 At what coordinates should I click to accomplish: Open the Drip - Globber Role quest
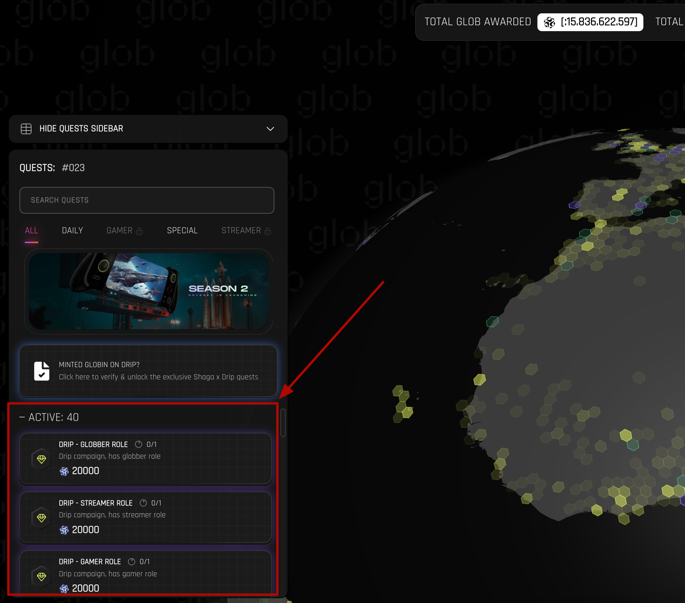point(146,458)
